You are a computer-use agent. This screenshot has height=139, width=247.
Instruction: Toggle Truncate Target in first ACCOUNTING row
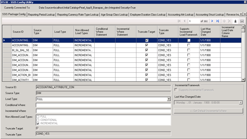tap(147, 40)
